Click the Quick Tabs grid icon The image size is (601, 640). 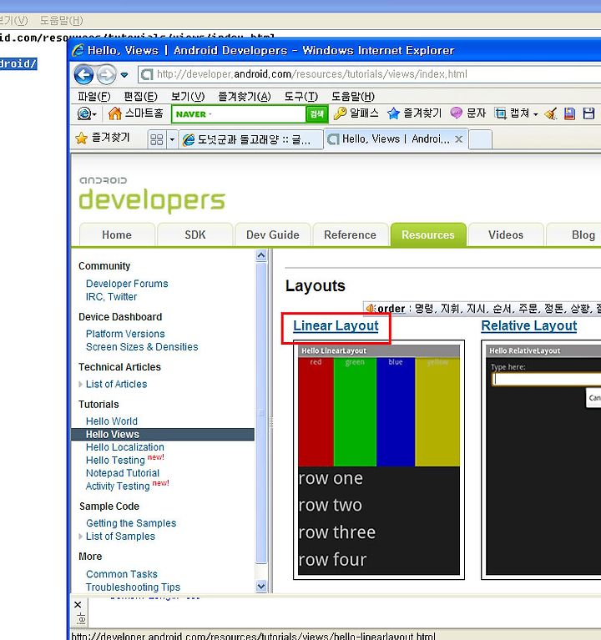point(157,139)
